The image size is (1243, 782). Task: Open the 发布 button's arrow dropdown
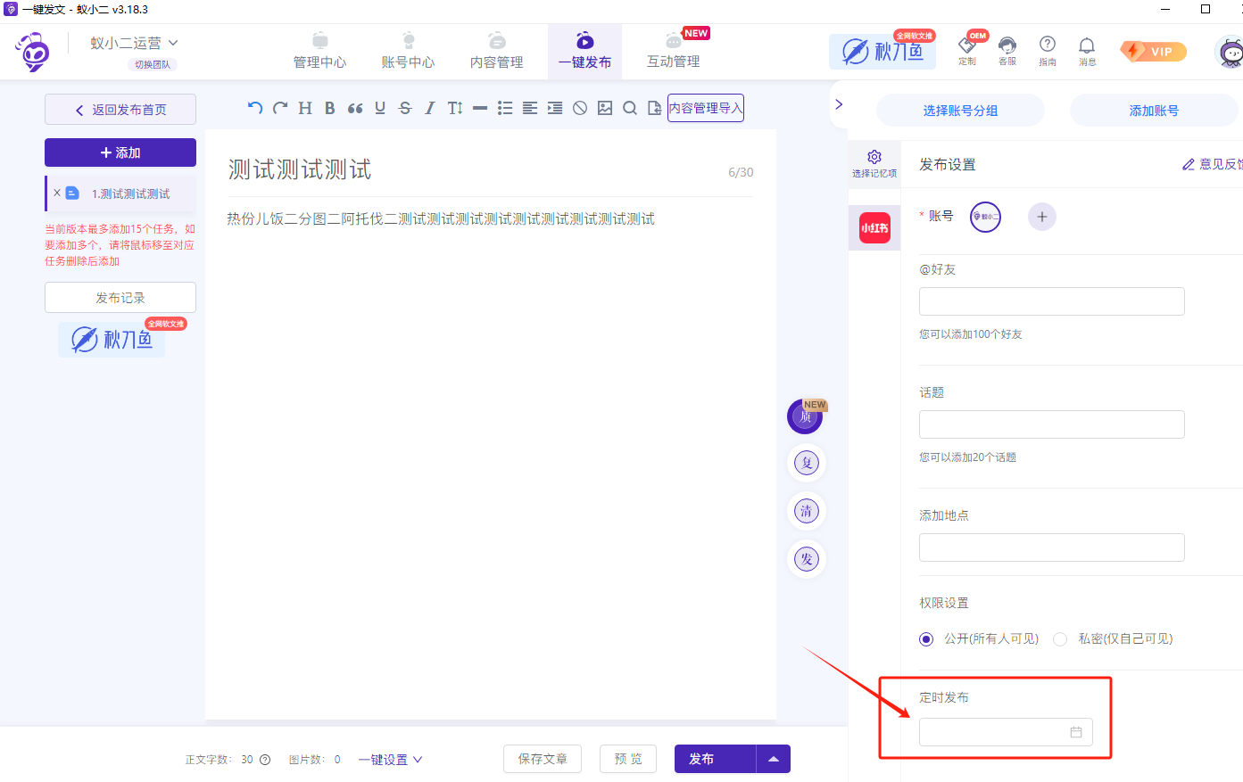(x=773, y=759)
